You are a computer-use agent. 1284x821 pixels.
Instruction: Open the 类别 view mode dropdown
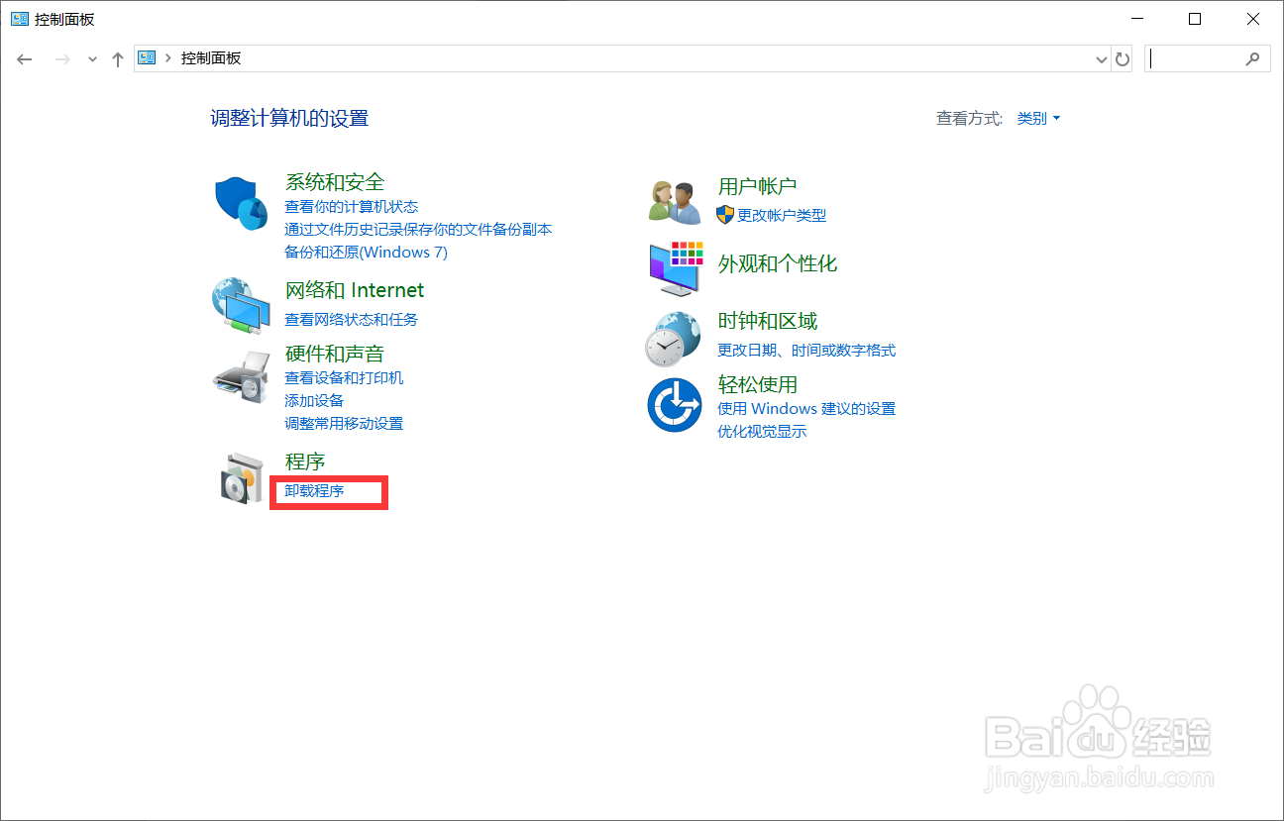pyautogui.click(x=1038, y=118)
